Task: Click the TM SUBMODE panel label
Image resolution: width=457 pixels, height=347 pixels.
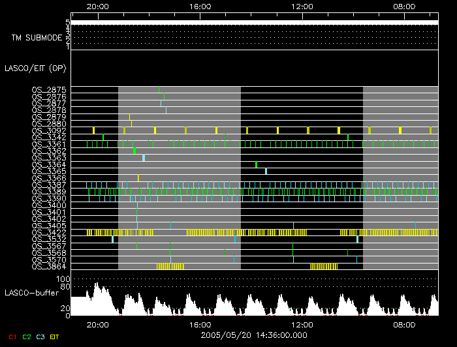Action: [x=37, y=37]
